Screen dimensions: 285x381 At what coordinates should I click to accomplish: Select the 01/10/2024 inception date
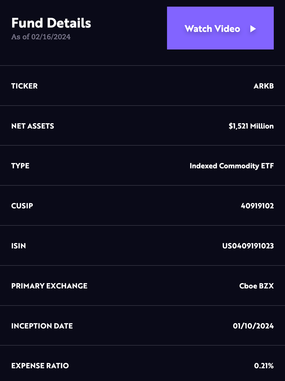pos(253,326)
